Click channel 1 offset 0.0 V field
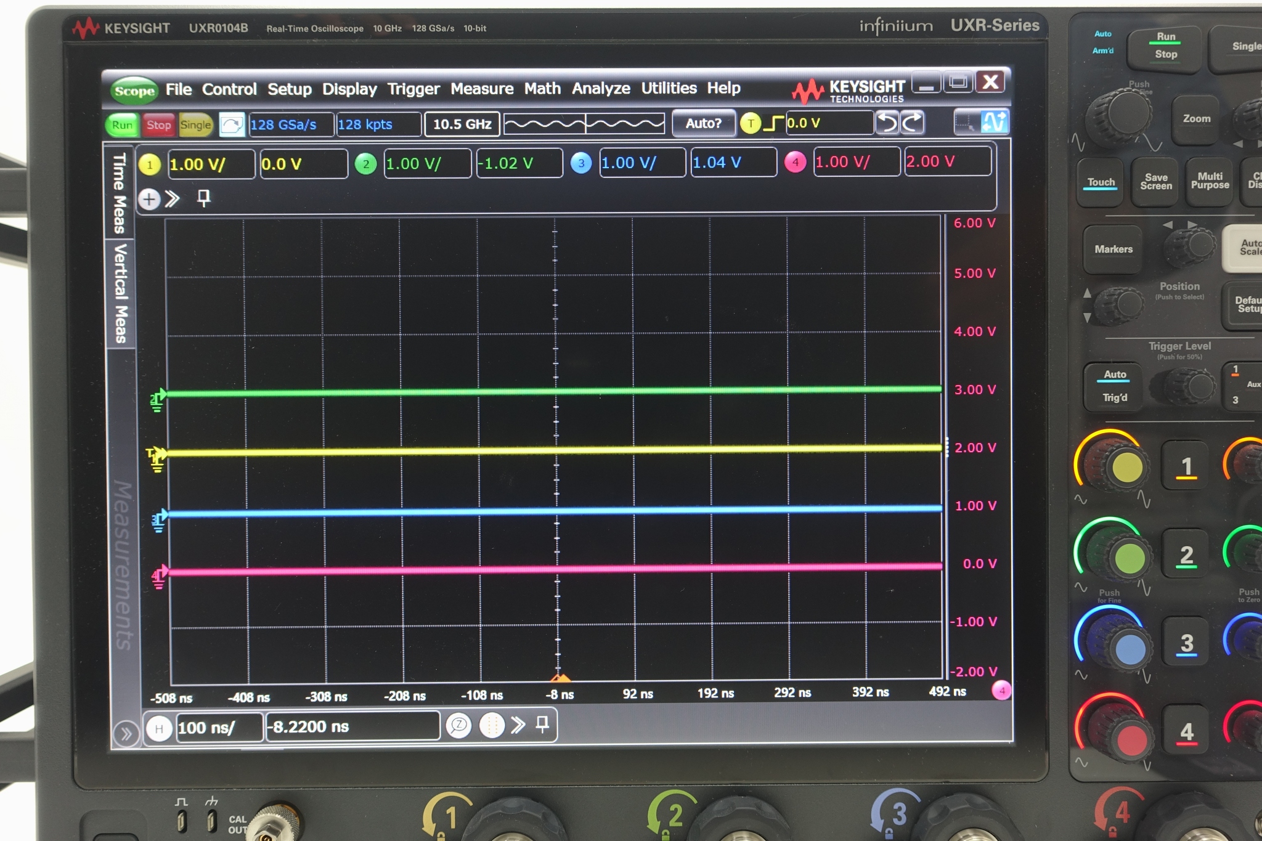Screen dimensions: 1262x841 tap(303, 165)
